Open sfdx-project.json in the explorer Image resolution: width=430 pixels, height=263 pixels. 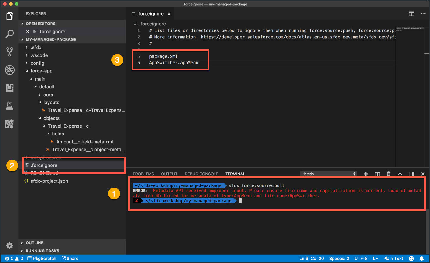pos(49,181)
